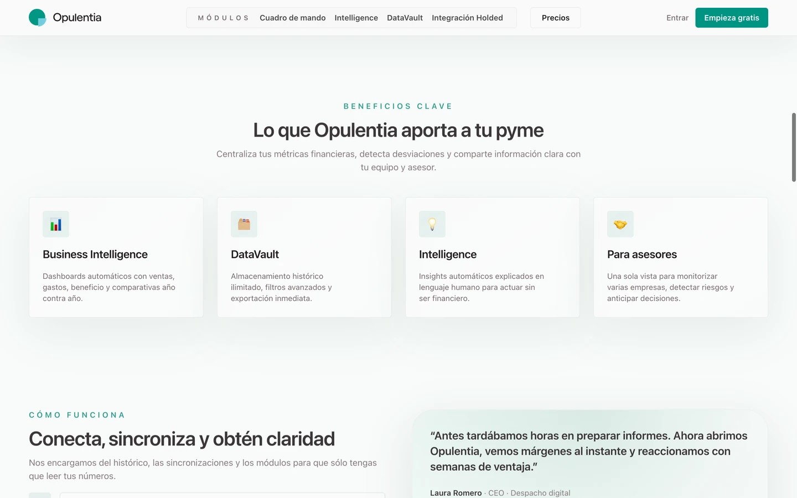Click the Business Intelligence card title
The image size is (797, 498).
point(95,255)
